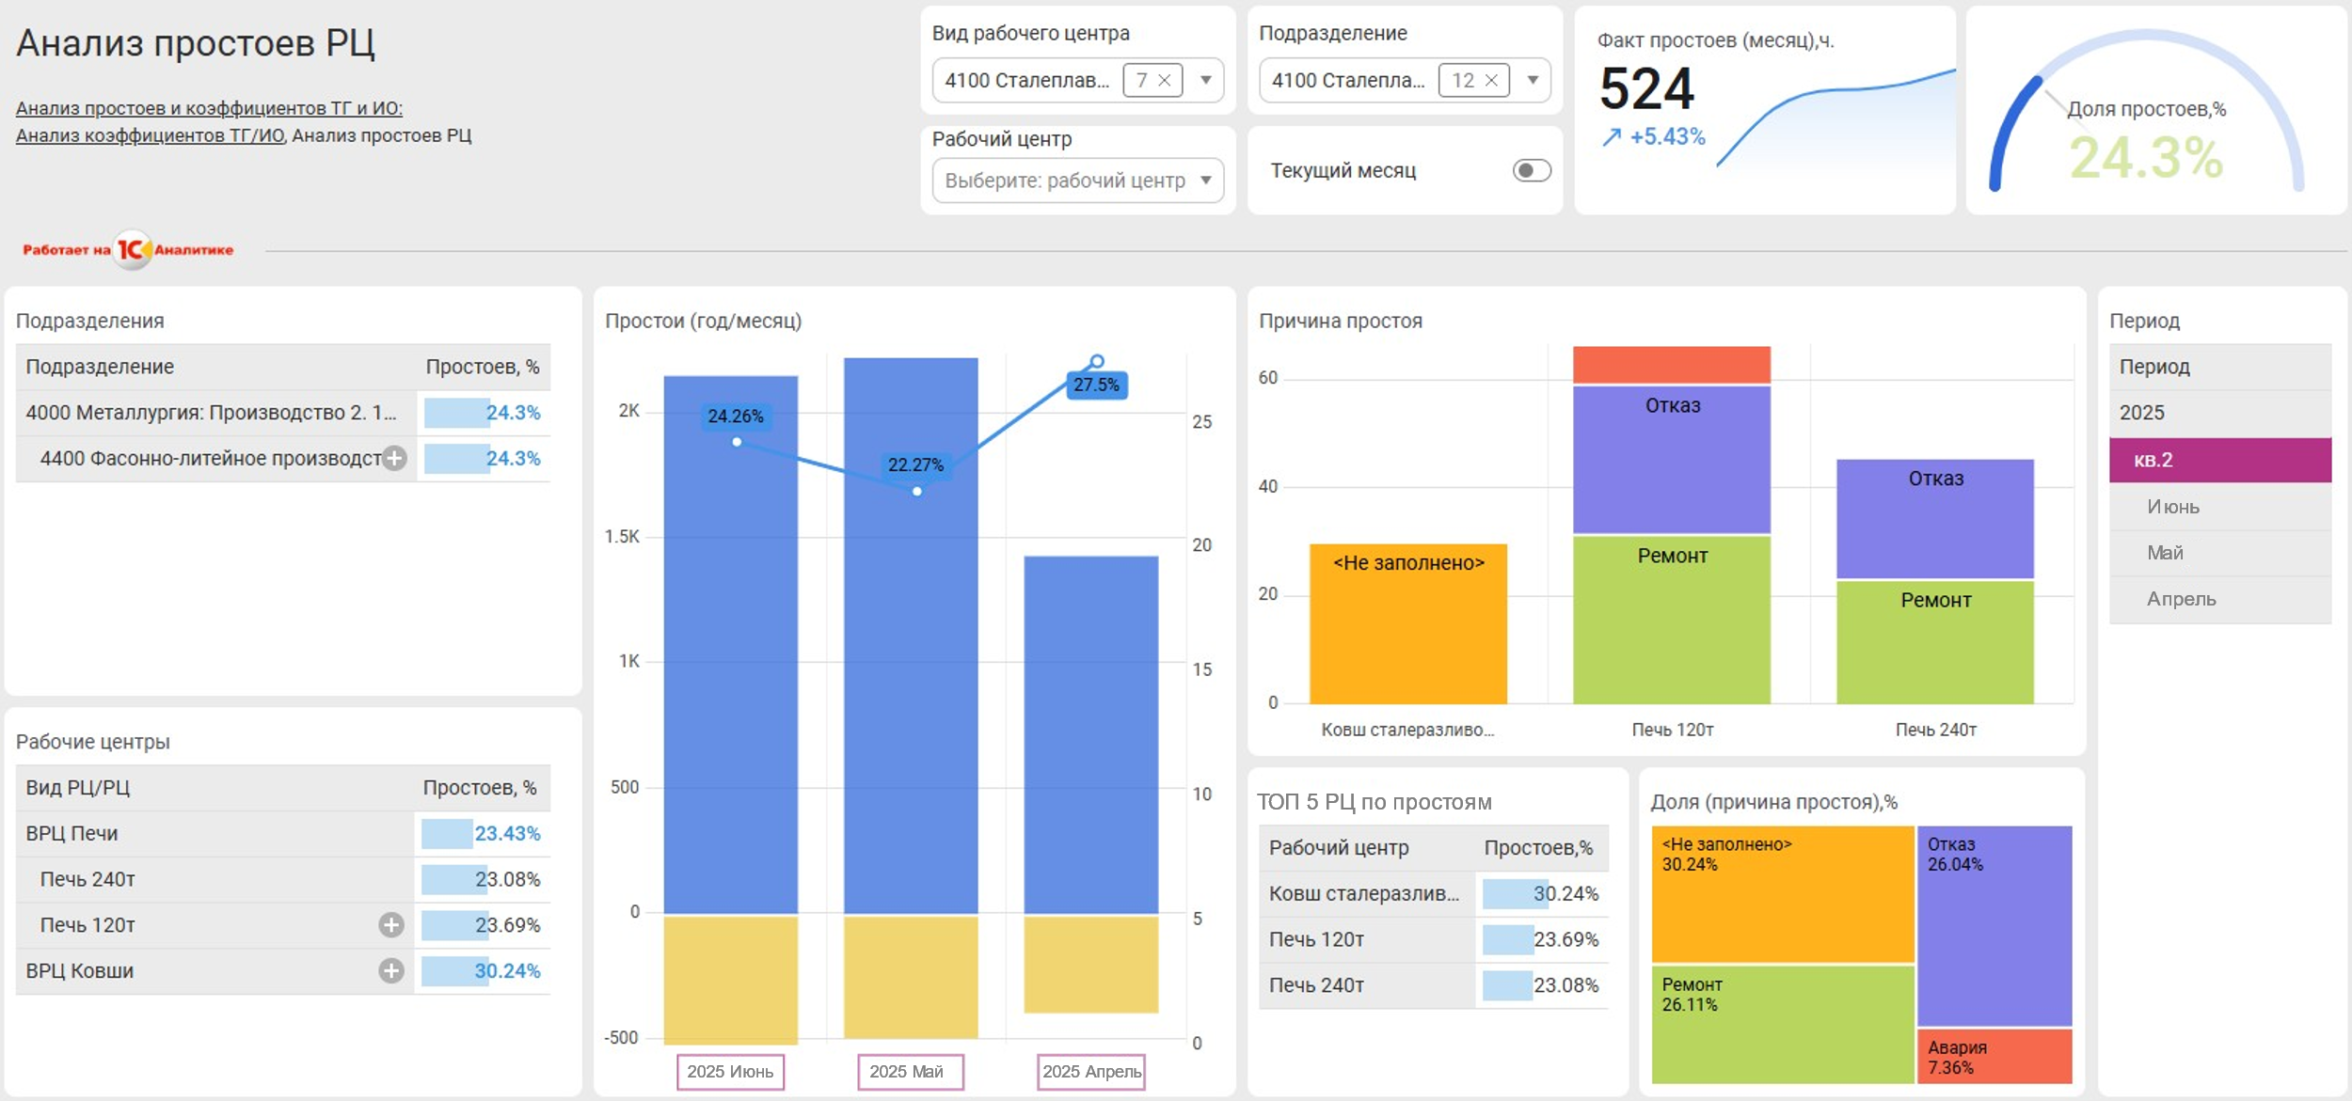Open the Вид рабочего центра dropdown
Viewport: 2352px width, 1101px height.
tap(1205, 81)
